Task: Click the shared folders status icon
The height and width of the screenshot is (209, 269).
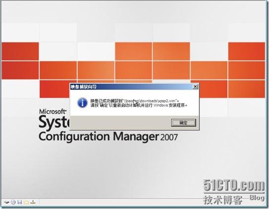Action: [x=26, y=202]
